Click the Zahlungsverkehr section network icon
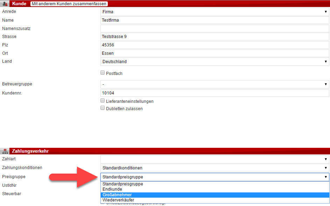Viewport: 330px width, 206px height. coord(5,151)
